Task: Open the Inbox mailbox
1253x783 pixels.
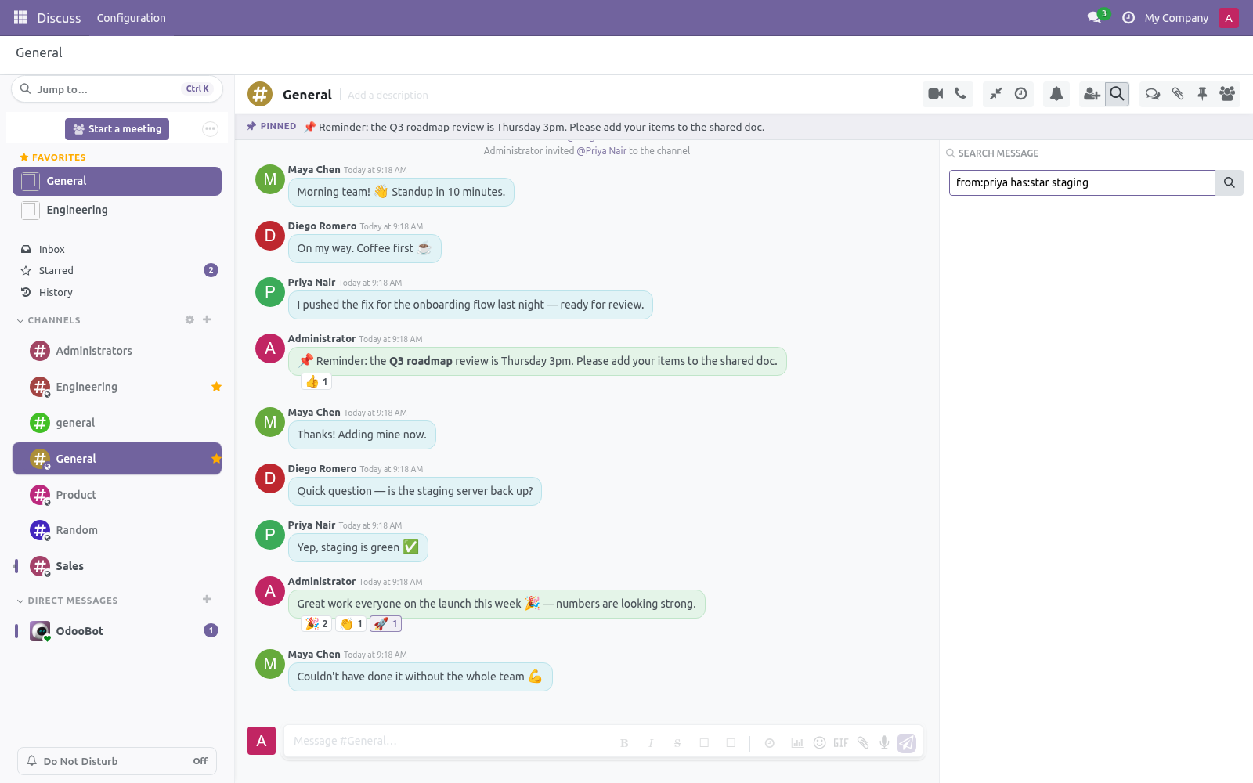Action: point(117,249)
